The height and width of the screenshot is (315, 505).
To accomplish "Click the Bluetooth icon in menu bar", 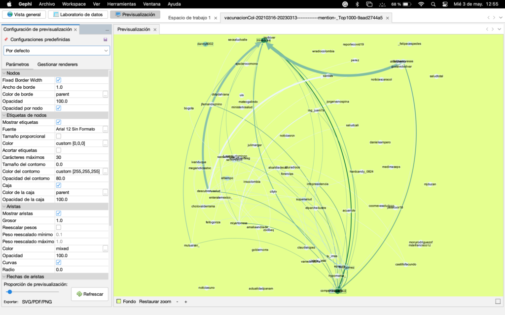I will tap(357, 4).
